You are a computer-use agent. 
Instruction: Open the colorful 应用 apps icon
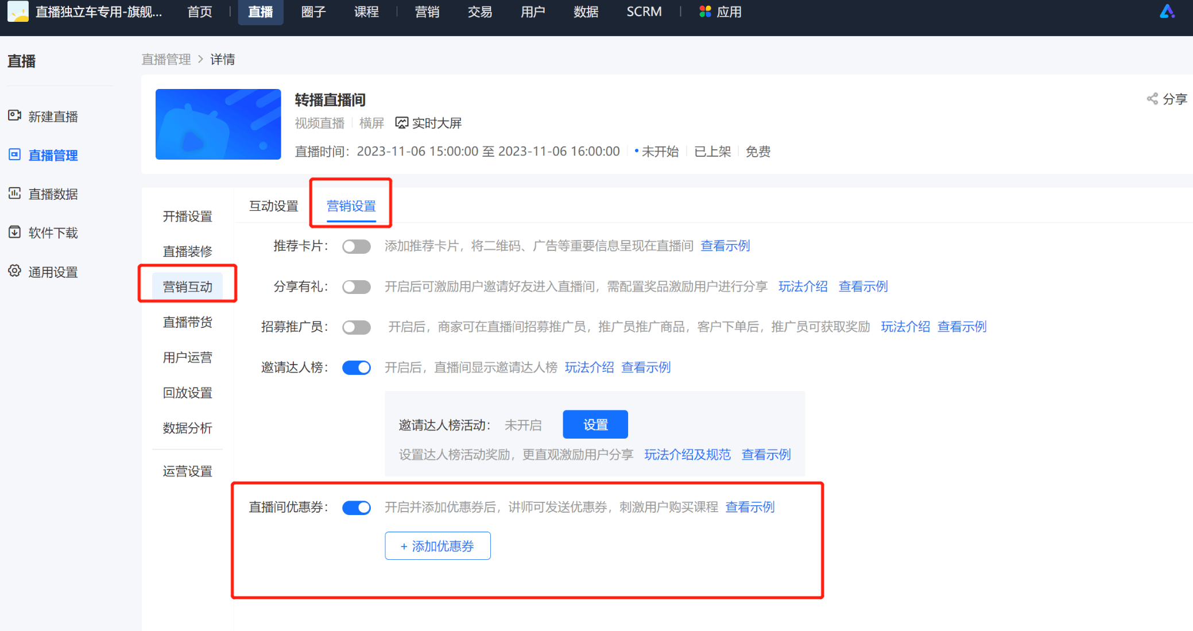coord(705,11)
